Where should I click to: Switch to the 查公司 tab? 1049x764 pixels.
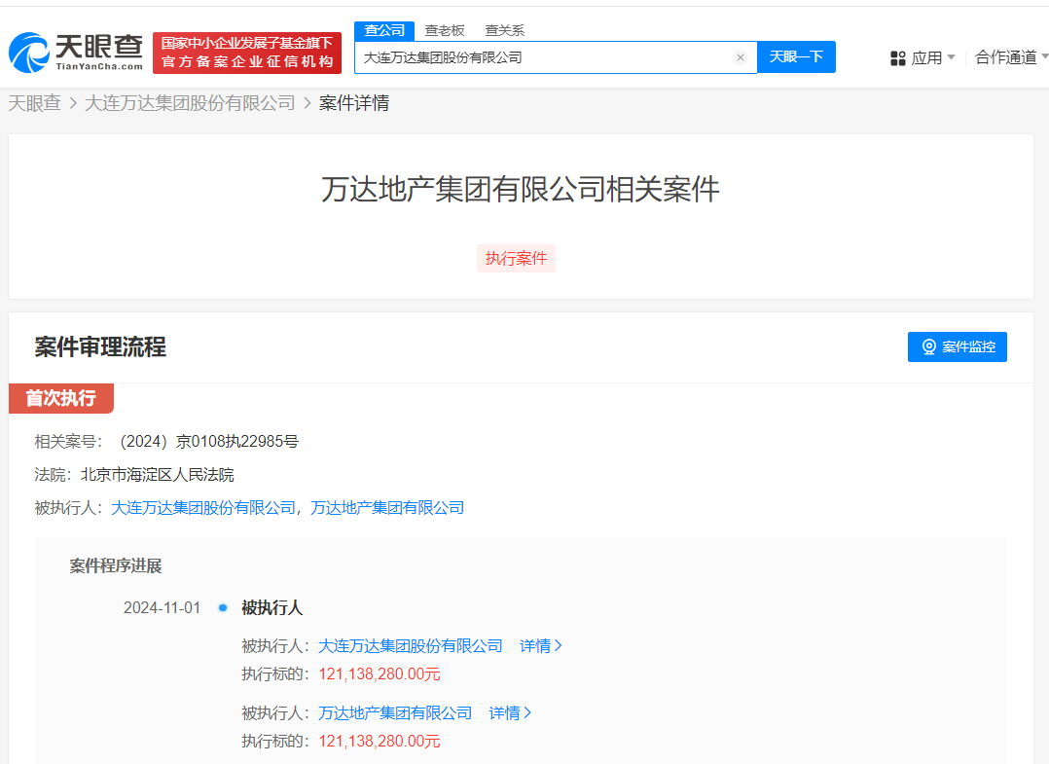[x=384, y=30]
